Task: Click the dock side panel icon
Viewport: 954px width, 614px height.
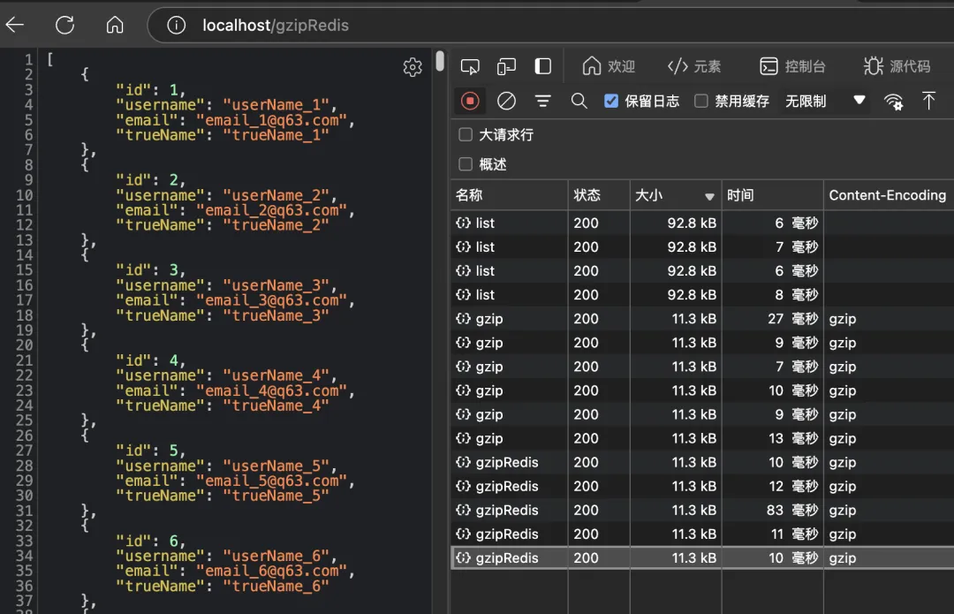Action: (x=543, y=66)
